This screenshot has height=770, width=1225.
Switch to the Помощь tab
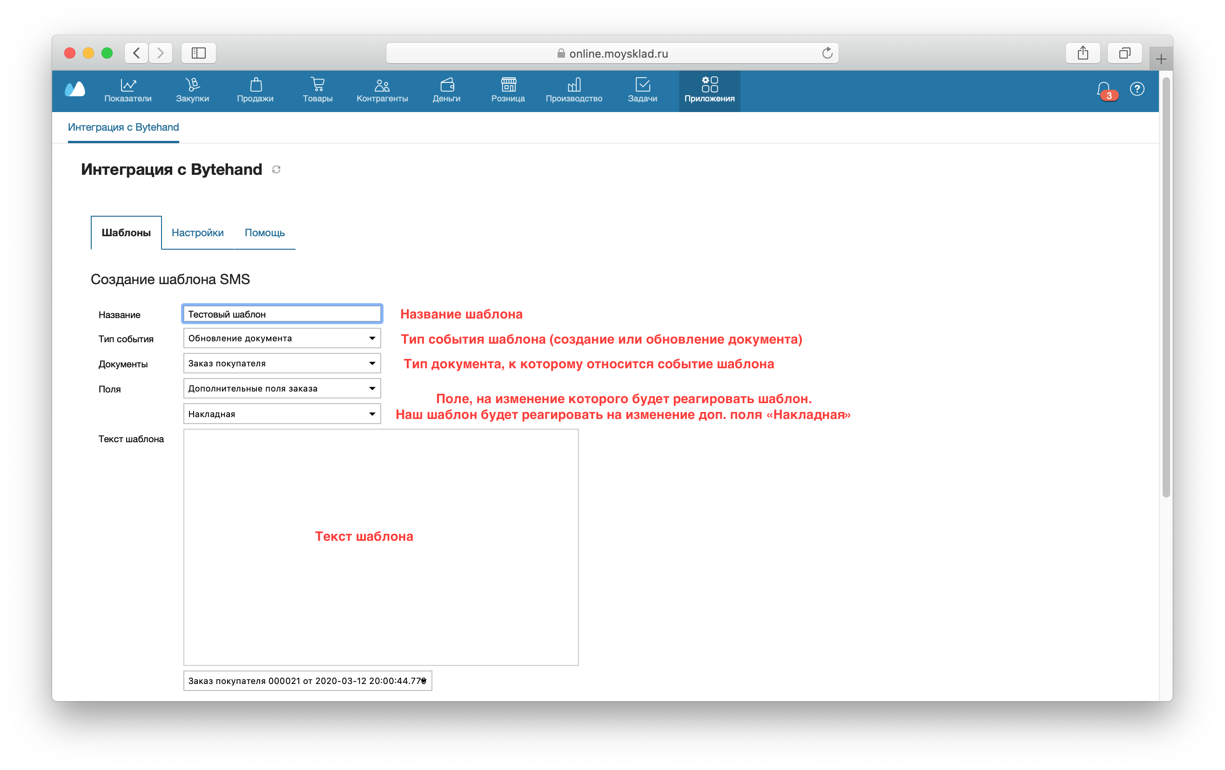264,233
